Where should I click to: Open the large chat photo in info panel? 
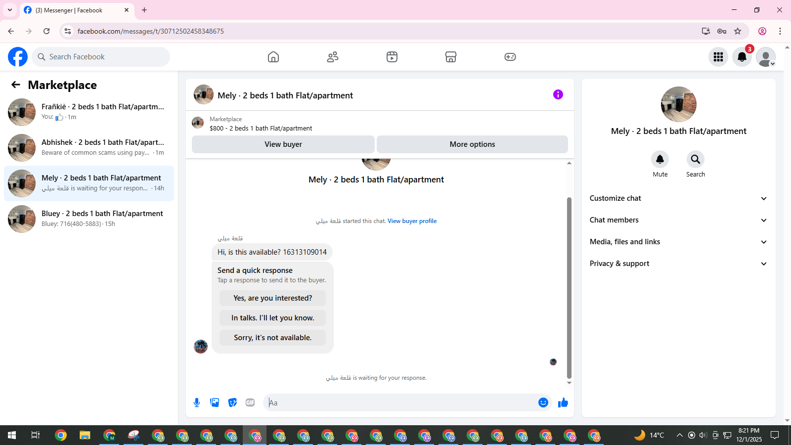coord(679,104)
